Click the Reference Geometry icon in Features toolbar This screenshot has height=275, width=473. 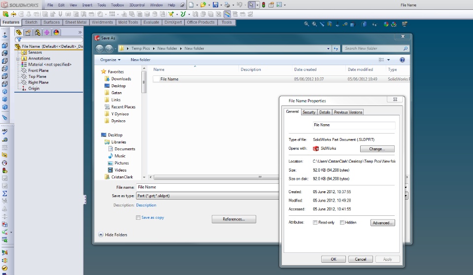[171, 14]
